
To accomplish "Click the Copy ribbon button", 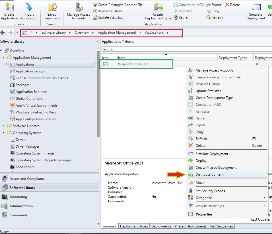I will [213, 11].
